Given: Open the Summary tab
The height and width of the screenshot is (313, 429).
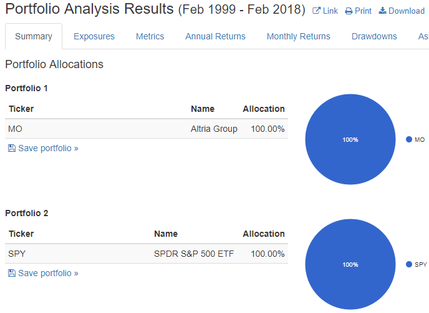Looking at the screenshot, I should pos(34,36).
